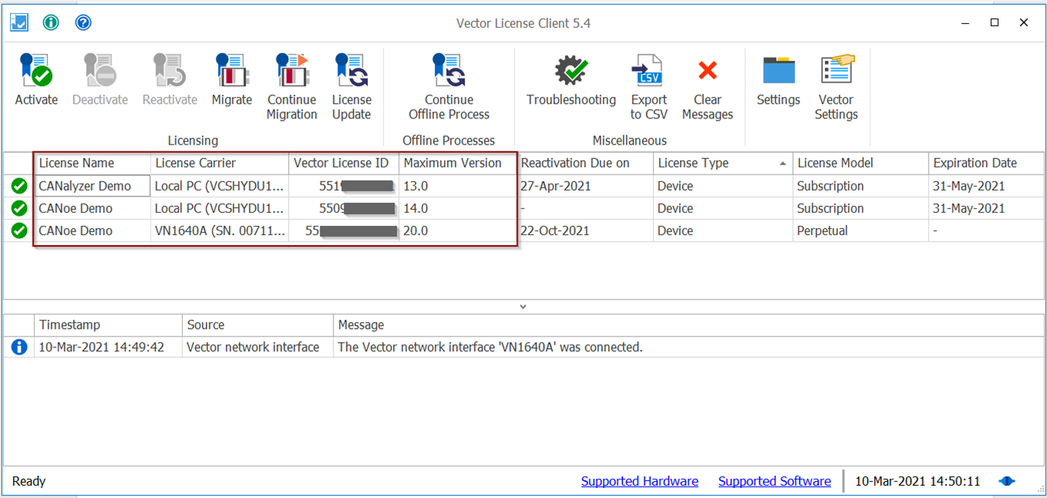Open the Supported Software link

[774, 481]
